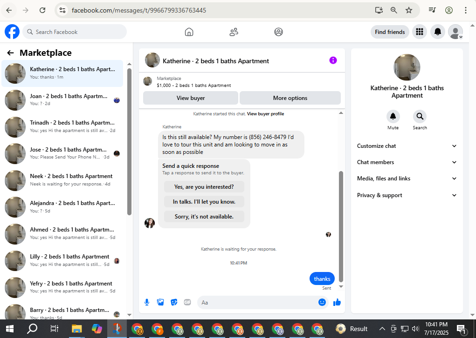Screen dimensions: 476x338
Task: Open Trinadh's apartment conversation
Action: (62, 126)
